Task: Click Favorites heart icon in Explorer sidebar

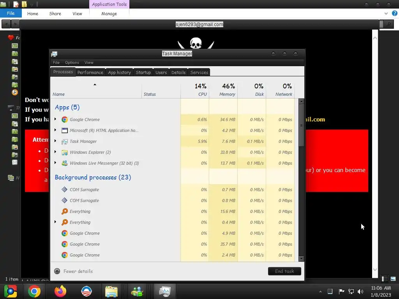Action: click(11, 38)
